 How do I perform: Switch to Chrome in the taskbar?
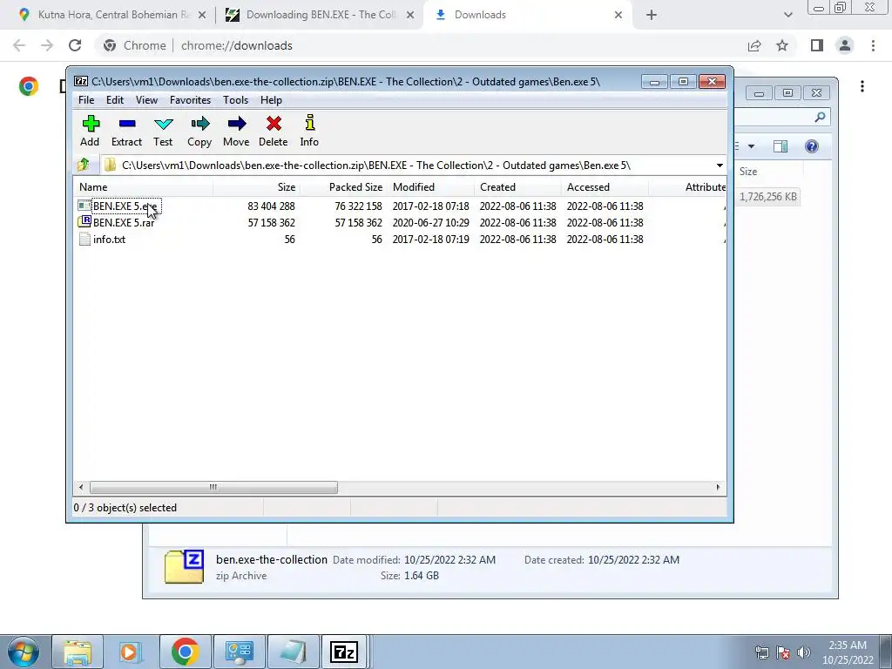tap(185, 652)
